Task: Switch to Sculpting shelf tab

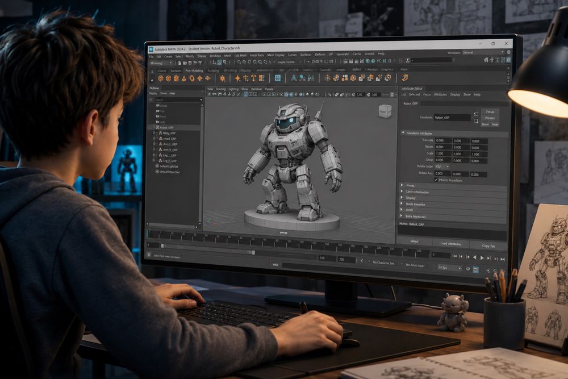Action: pyautogui.click(x=214, y=70)
